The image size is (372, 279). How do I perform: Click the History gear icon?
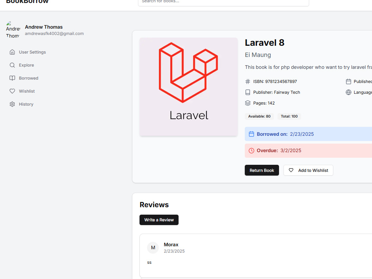point(12,104)
